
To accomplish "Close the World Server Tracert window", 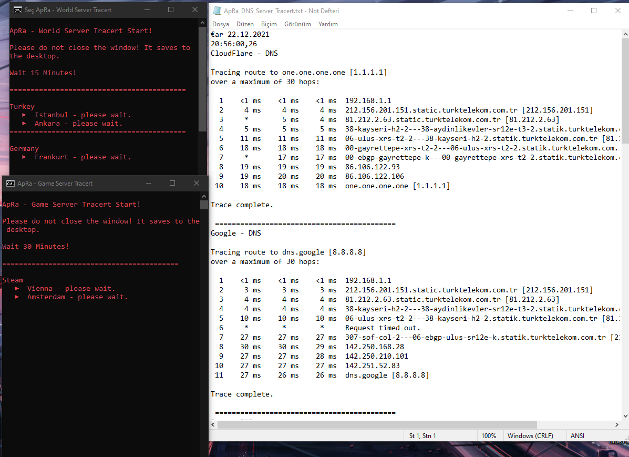I will click(x=195, y=9).
